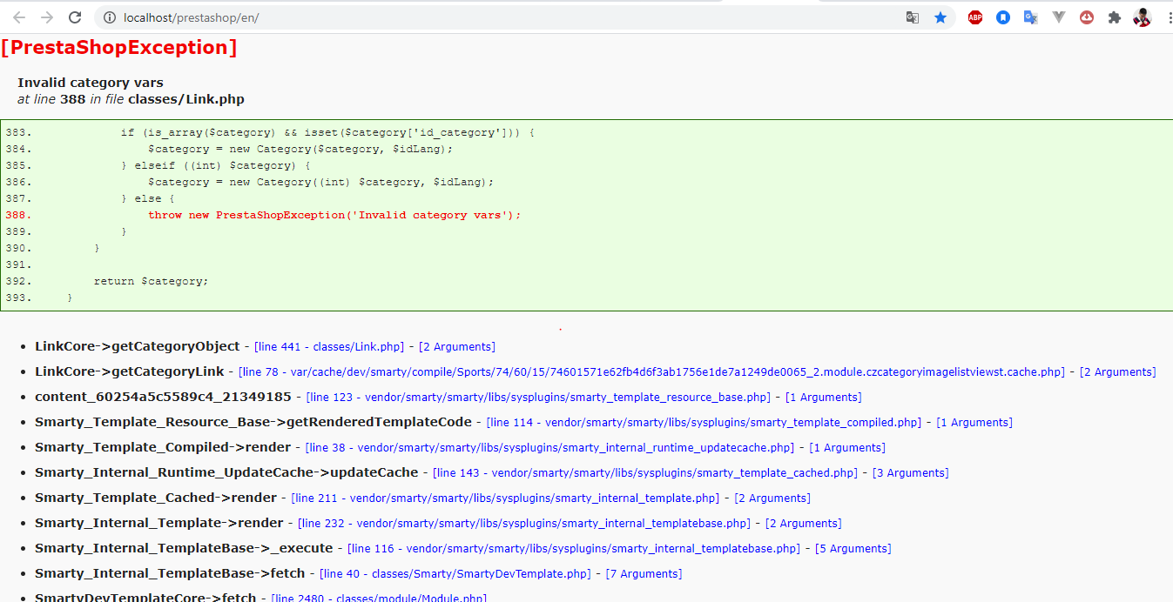Click the 'Smarty_Template_Compiled->render' entry name
The image size is (1173, 602).
point(163,447)
